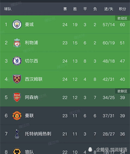Select the 进/失 column header

[x=109, y=9]
